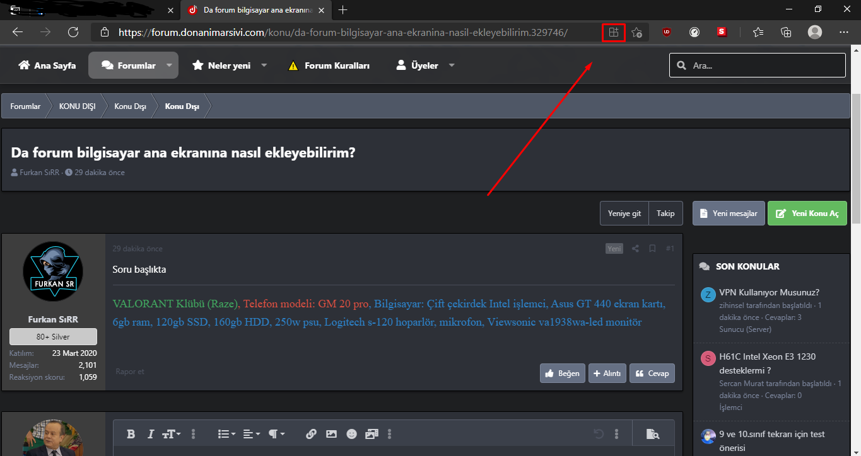Viewport: 861px width, 456px height.
Task: Reload the current page
Action: tap(73, 32)
